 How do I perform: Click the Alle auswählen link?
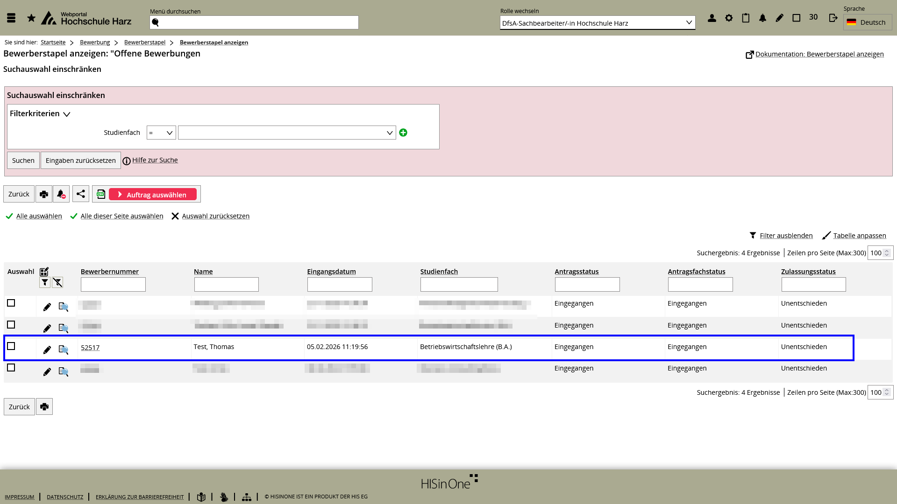[x=39, y=216]
